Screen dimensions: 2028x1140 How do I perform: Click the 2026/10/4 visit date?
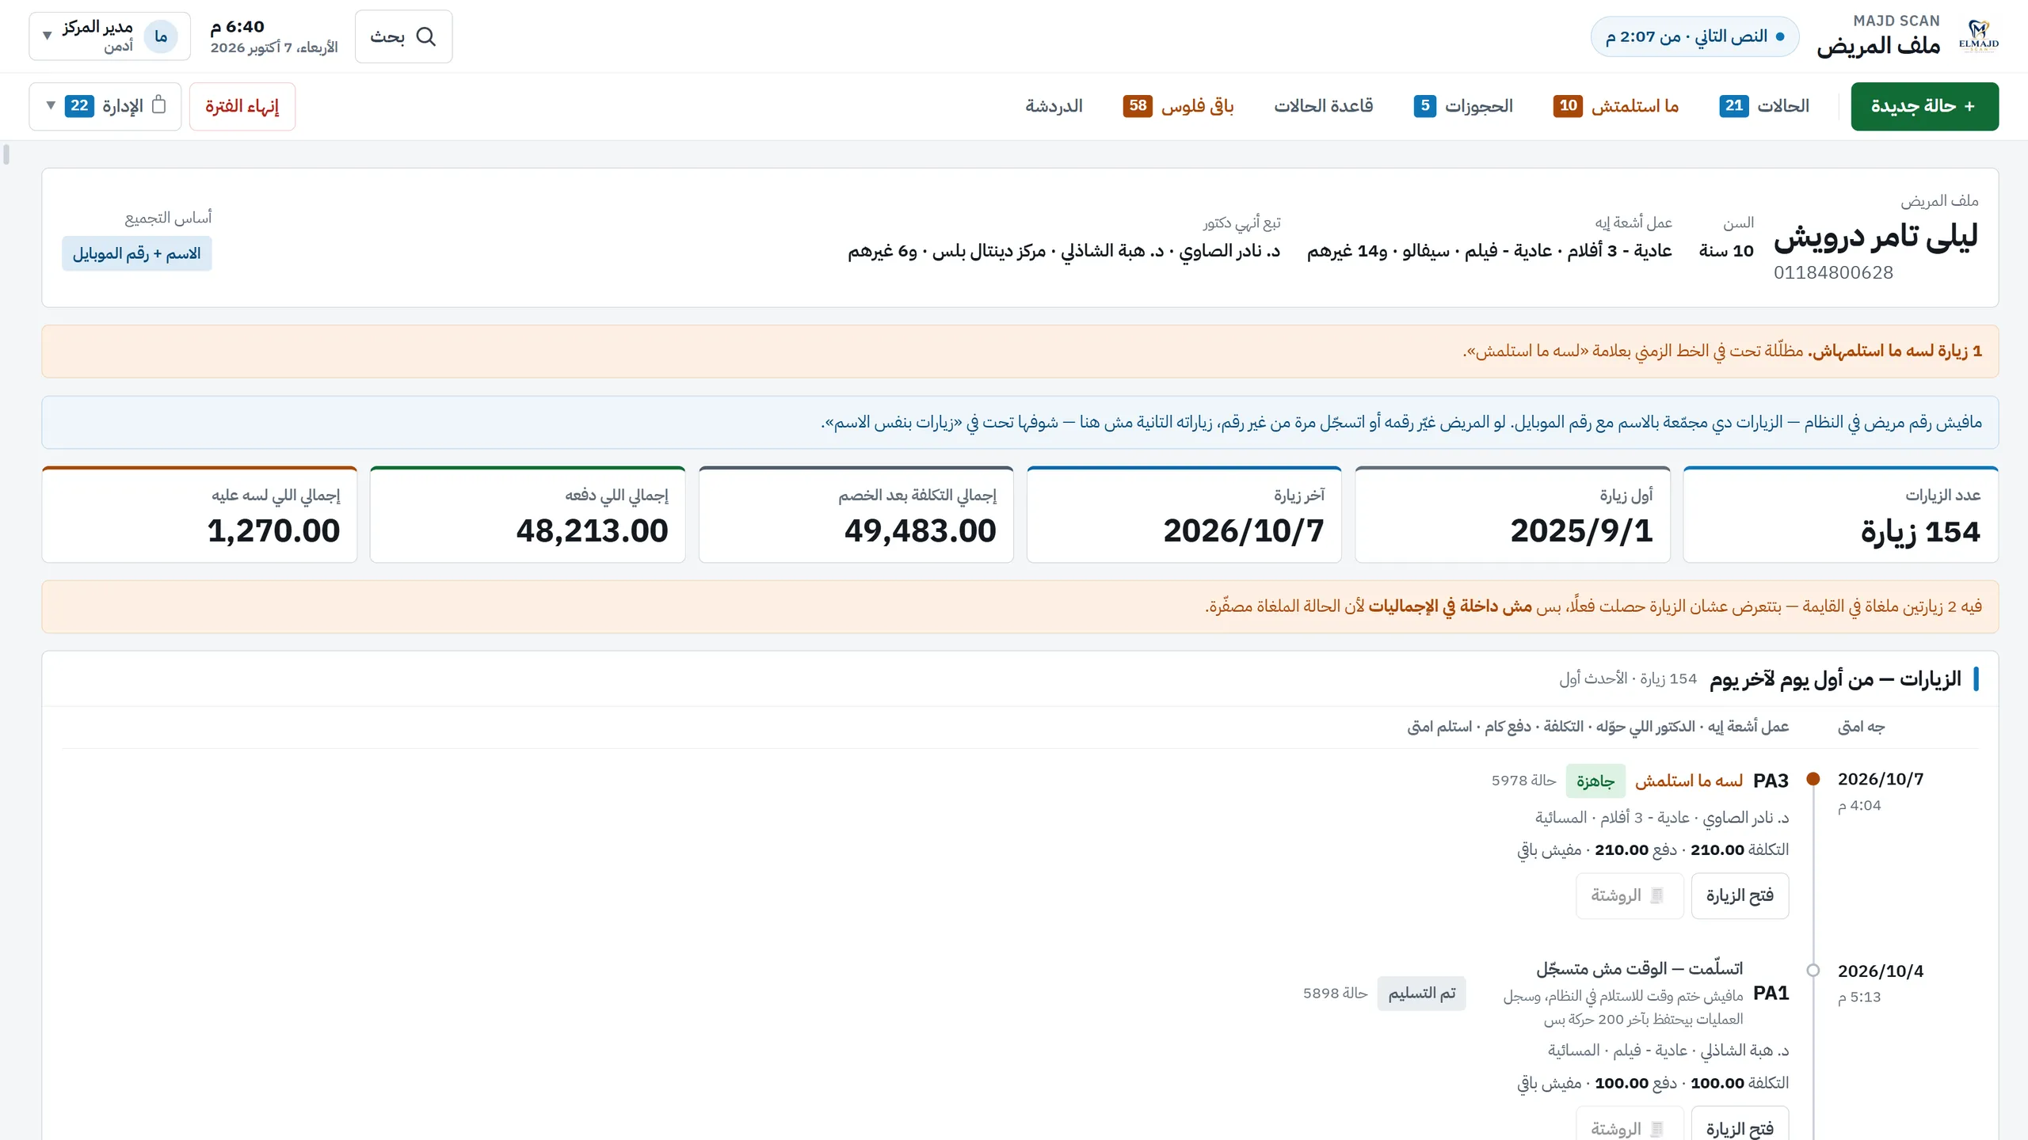tap(1880, 971)
